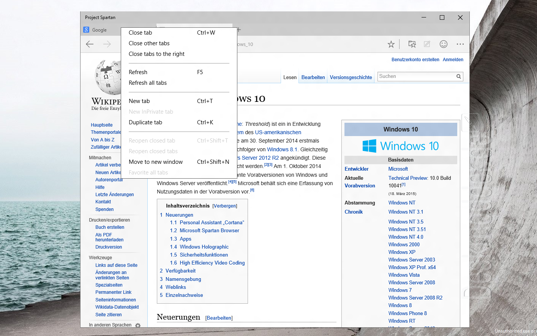Open Windows 8.1 link in article text
537x336 pixels.
coord(282,149)
